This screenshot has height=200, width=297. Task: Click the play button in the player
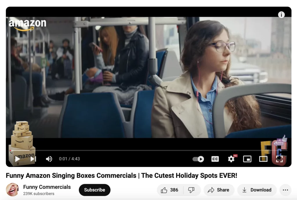click(x=17, y=159)
